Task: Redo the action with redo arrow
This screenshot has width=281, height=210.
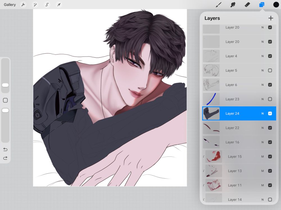Action: [5, 158]
